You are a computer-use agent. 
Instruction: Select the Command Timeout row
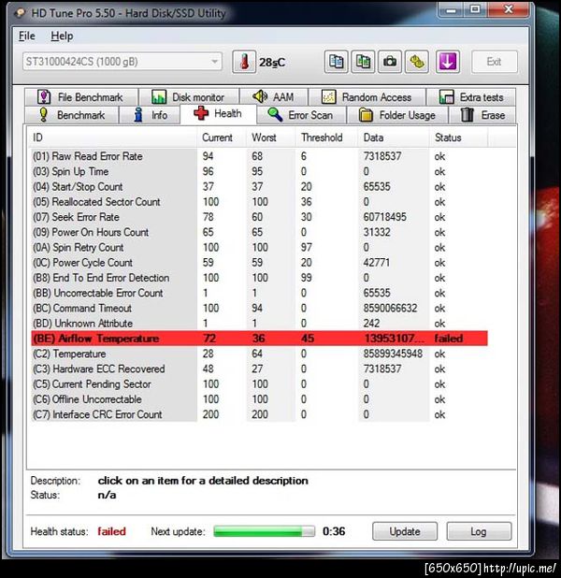260,308
